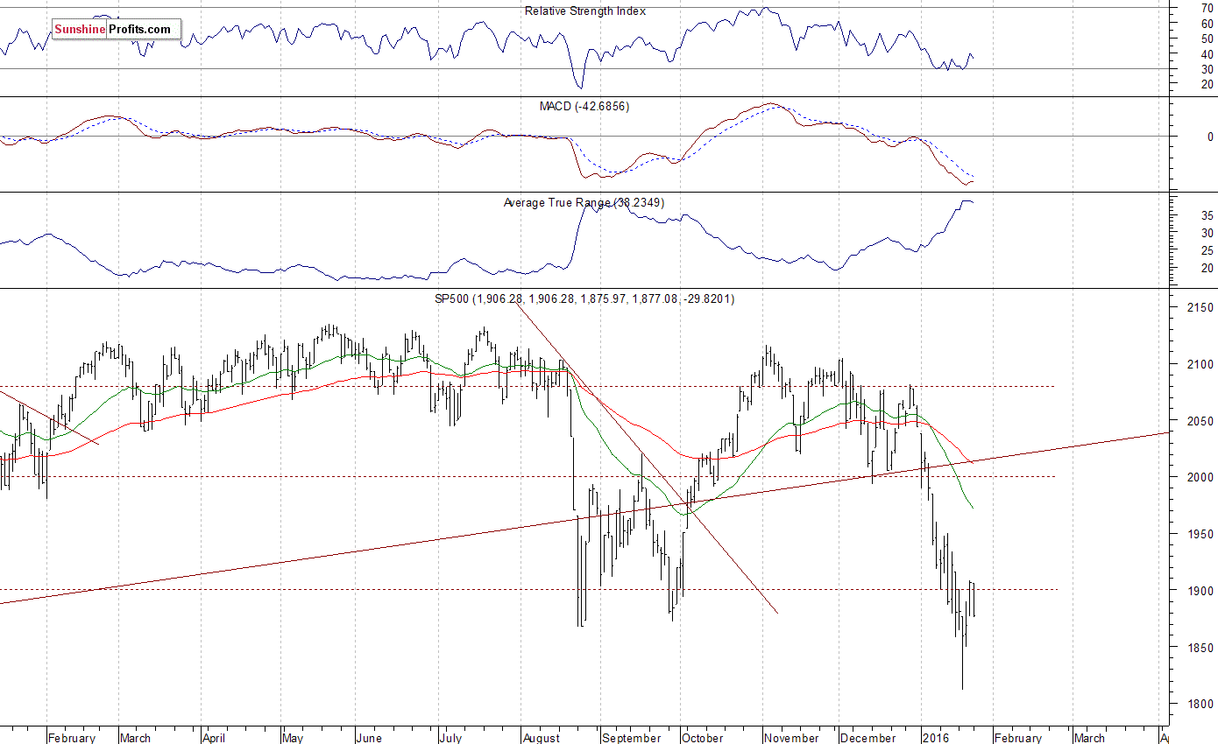Click the July month label

click(x=450, y=738)
